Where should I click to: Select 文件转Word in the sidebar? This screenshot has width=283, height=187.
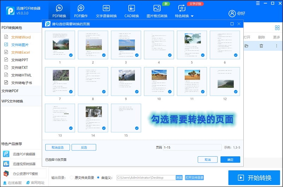click(x=21, y=37)
